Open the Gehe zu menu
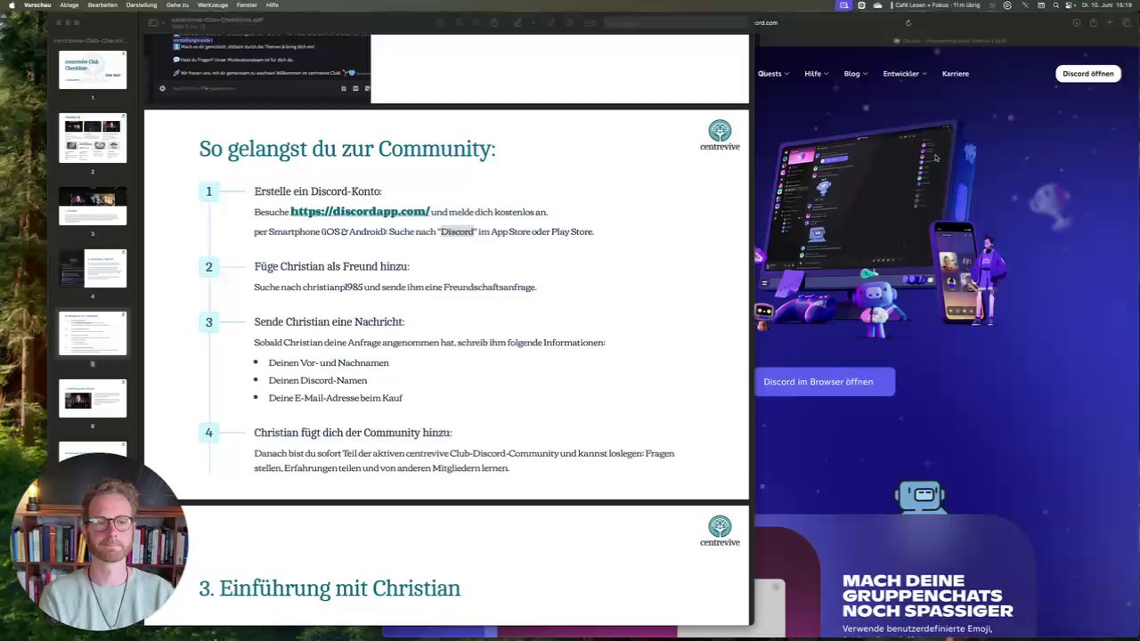This screenshot has height=641, width=1140. pyautogui.click(x=177, y=5)
